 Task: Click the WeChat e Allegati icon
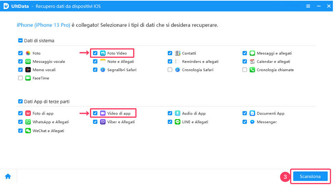(28, 130)
